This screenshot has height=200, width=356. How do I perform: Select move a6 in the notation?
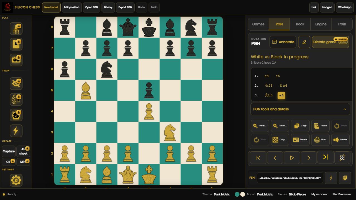281,96
